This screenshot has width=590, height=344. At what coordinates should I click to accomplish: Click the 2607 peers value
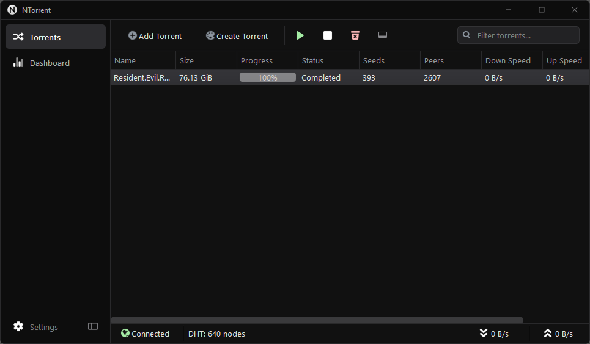point(432,77)
